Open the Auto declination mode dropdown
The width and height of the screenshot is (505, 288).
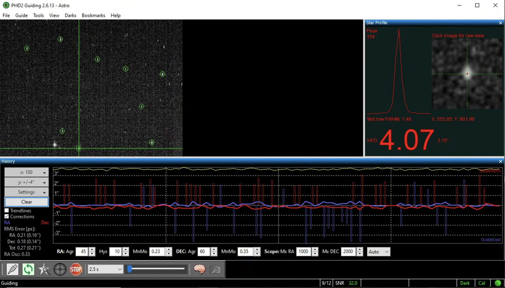point(378,252)
